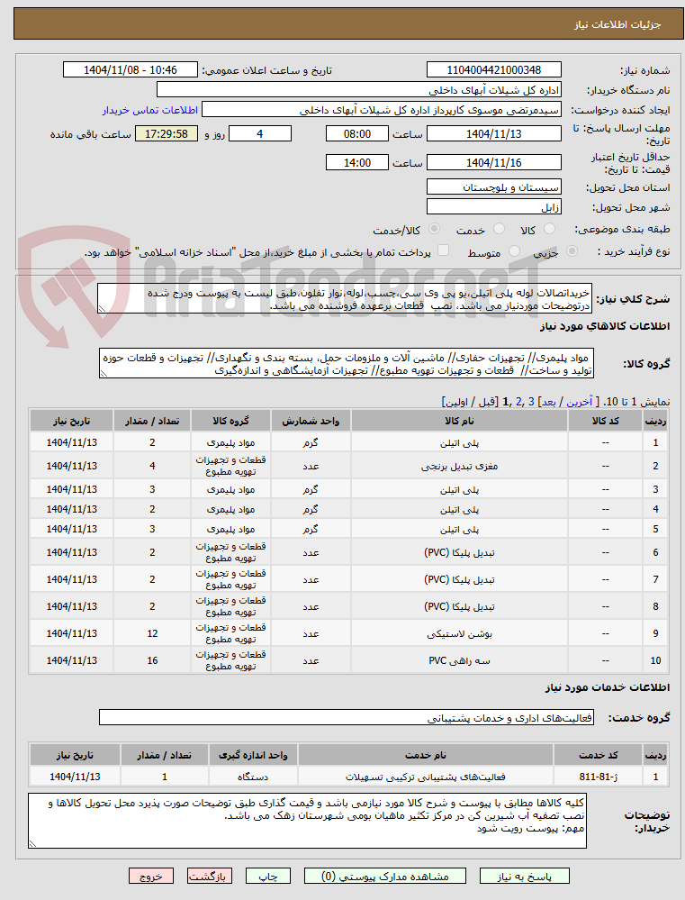This screenshot has height=900, width=685.
Task: Click مشاهده مدارک پیوستی (0) button
Action: [385, 877]
